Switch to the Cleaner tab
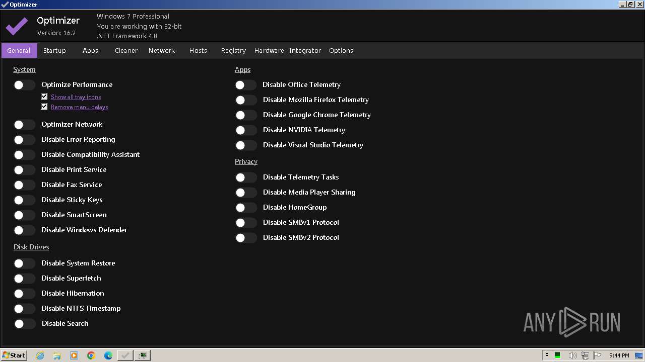This screenshot has height=362, width=645. [126, 50]
